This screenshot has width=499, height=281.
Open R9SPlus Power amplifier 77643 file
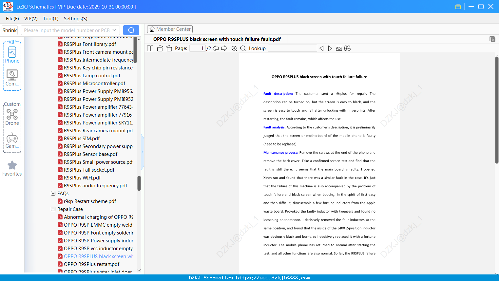tap(98, 107)
